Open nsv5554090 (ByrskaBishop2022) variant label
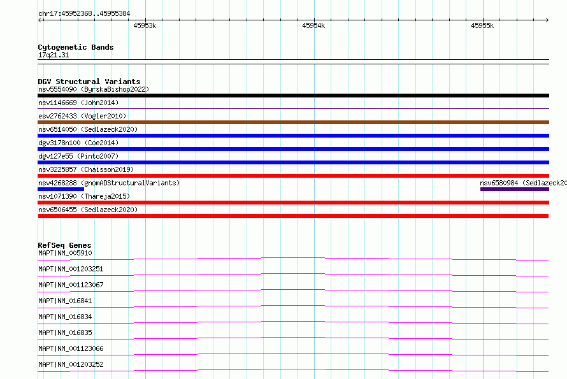Screen dimensions: 567x379 click(94, 89)
